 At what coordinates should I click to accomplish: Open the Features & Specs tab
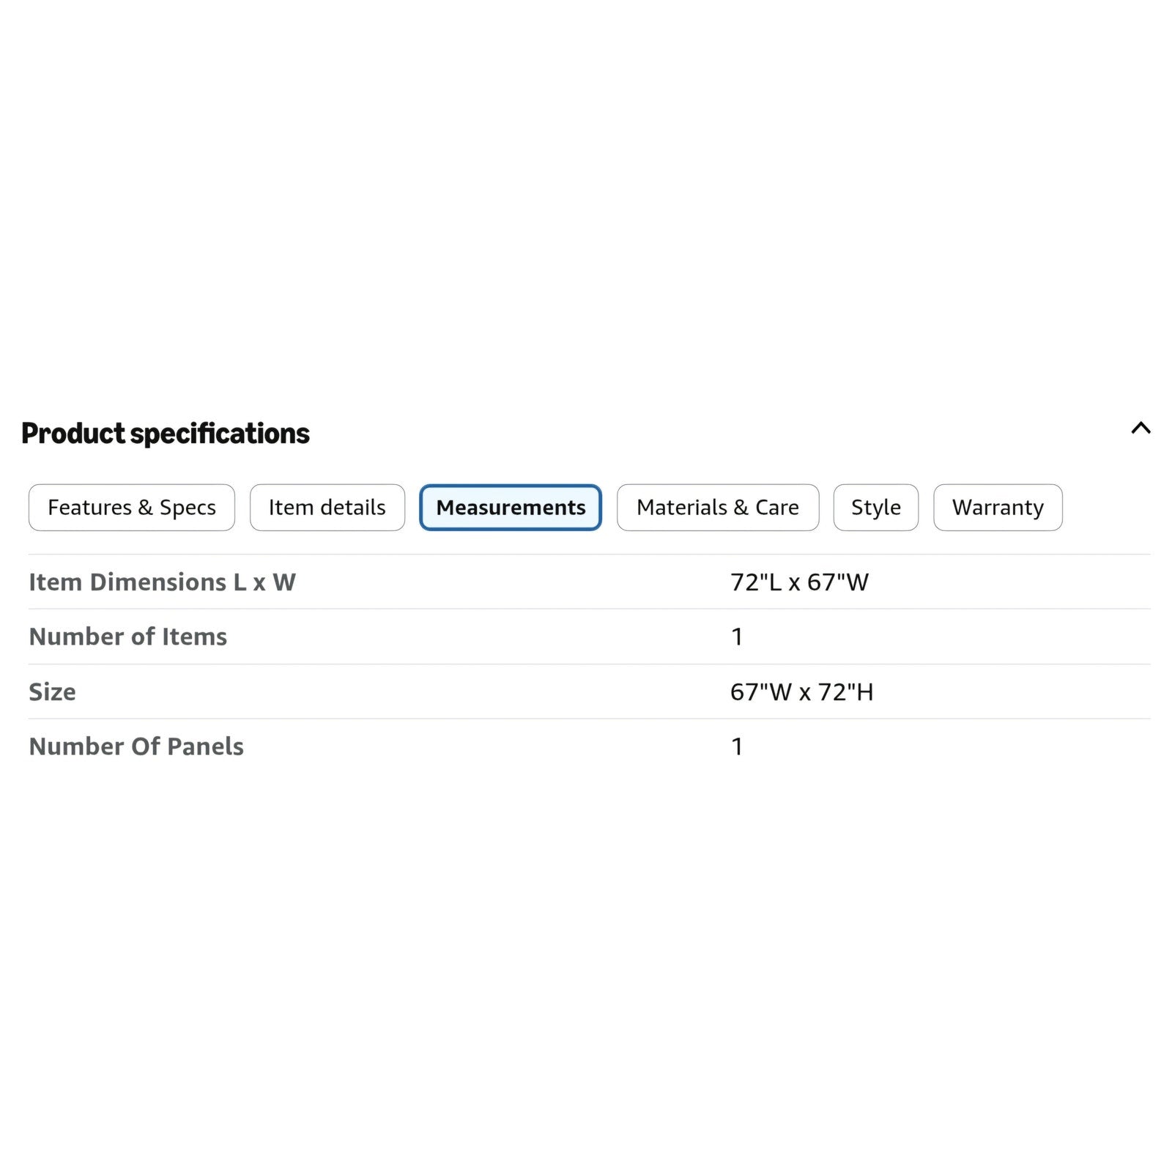point(132,507)
